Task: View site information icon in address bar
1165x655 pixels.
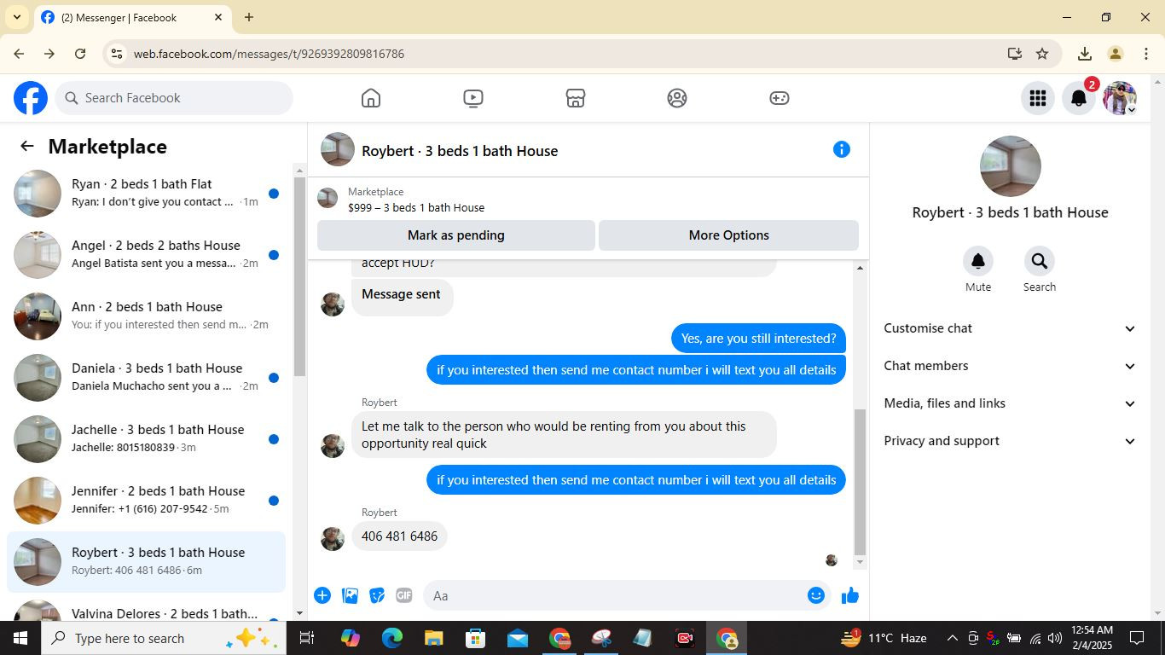Action: click(117, 54)
